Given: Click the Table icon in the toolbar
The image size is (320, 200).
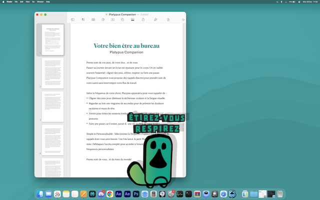Looking at the screenshot, I should 93,19.
